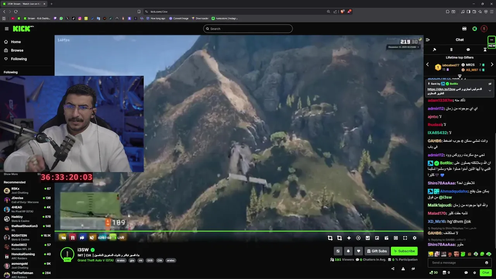
Task: Show previous top gifters page
Action: click(428, 64)
